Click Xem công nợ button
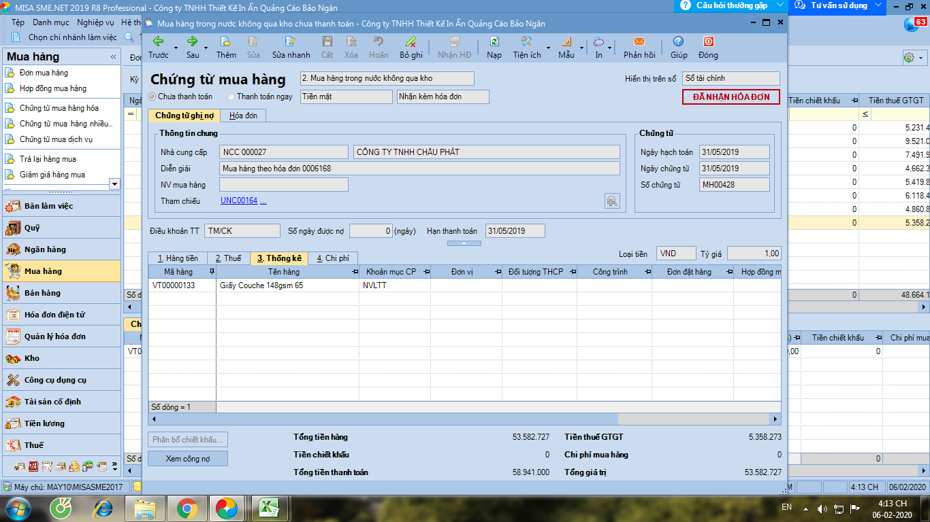 click(188, 459)
